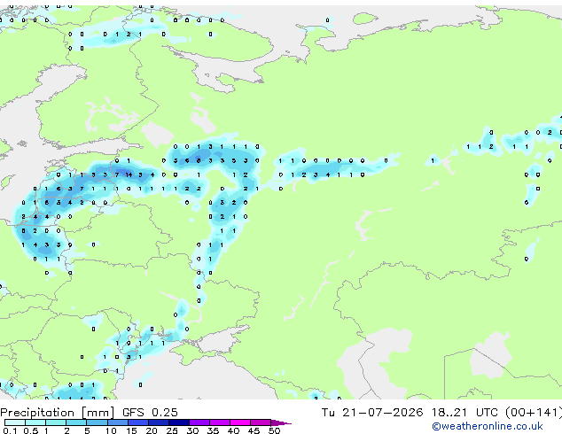This screenshot has height=434, width=562.
Task: Pick the 45–50 mm magenta legend swatch
Action: [x=261, y=422]
